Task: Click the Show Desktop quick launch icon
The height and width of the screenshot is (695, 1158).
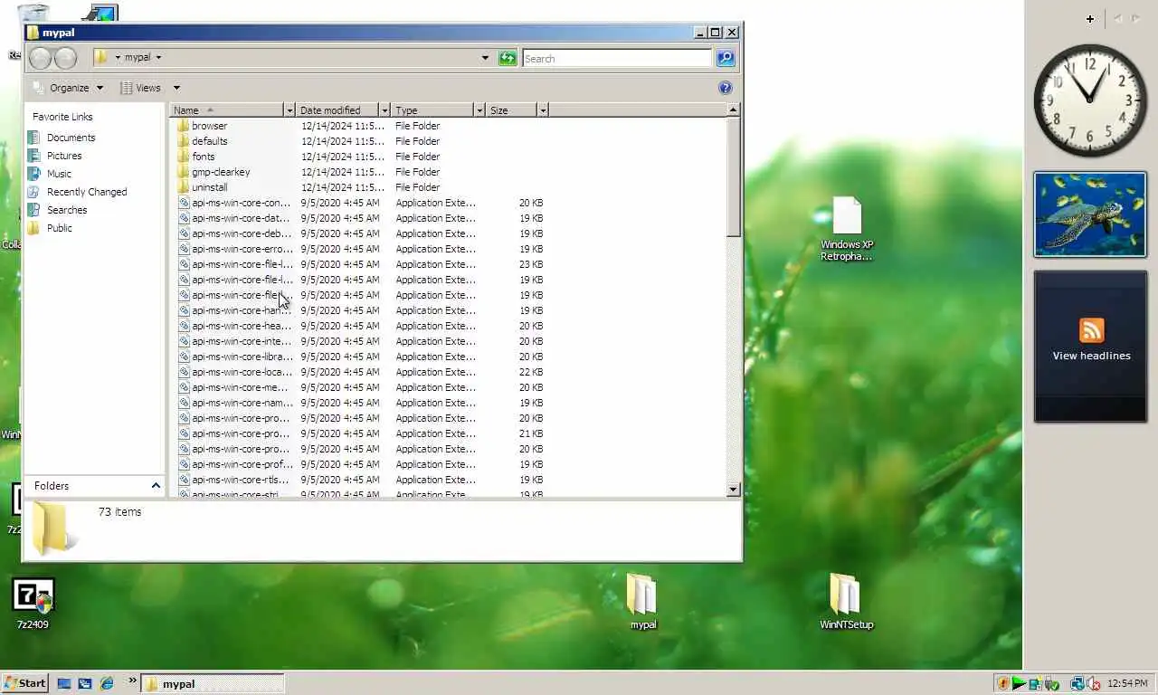Action: point(64,683)
